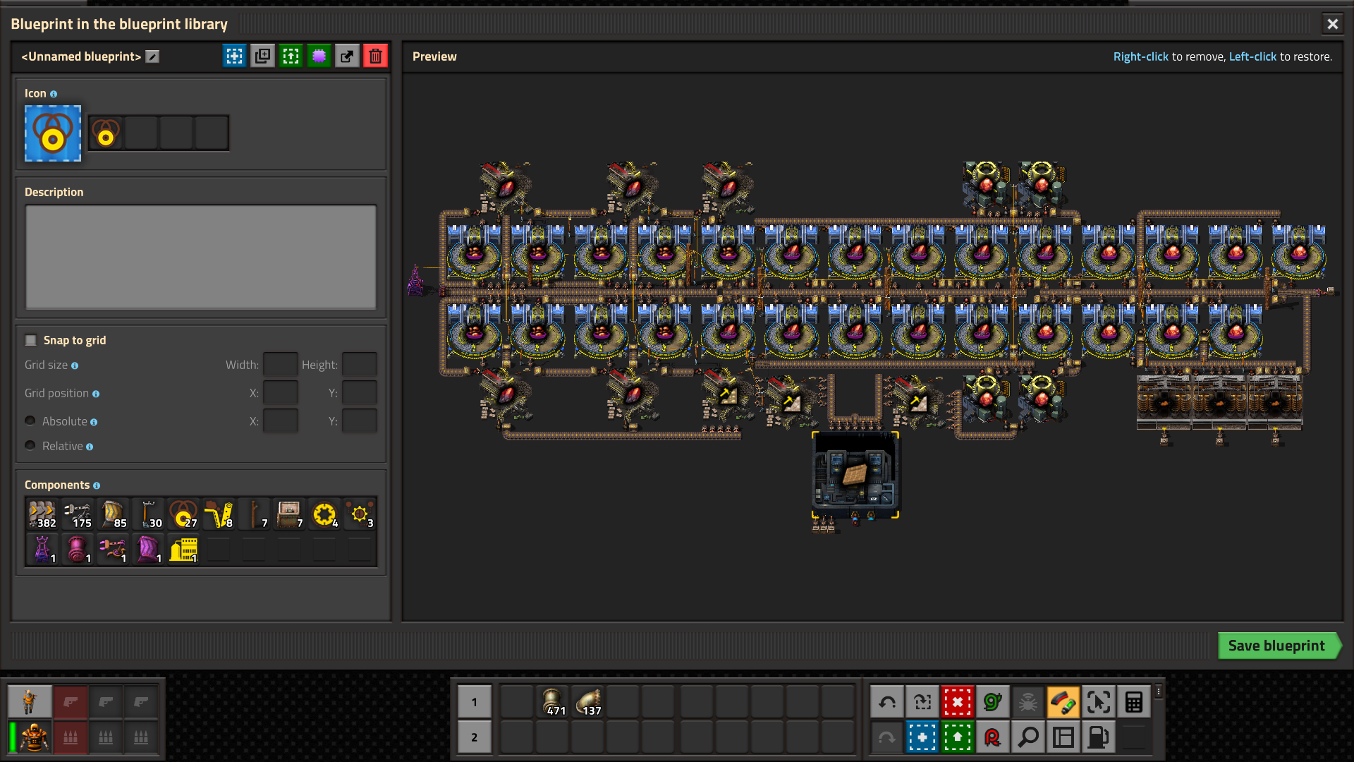This screenshot has width=1354, height=762.
Task: Select the pipe item (471) in quickbar
Action: tap(553, 702)
